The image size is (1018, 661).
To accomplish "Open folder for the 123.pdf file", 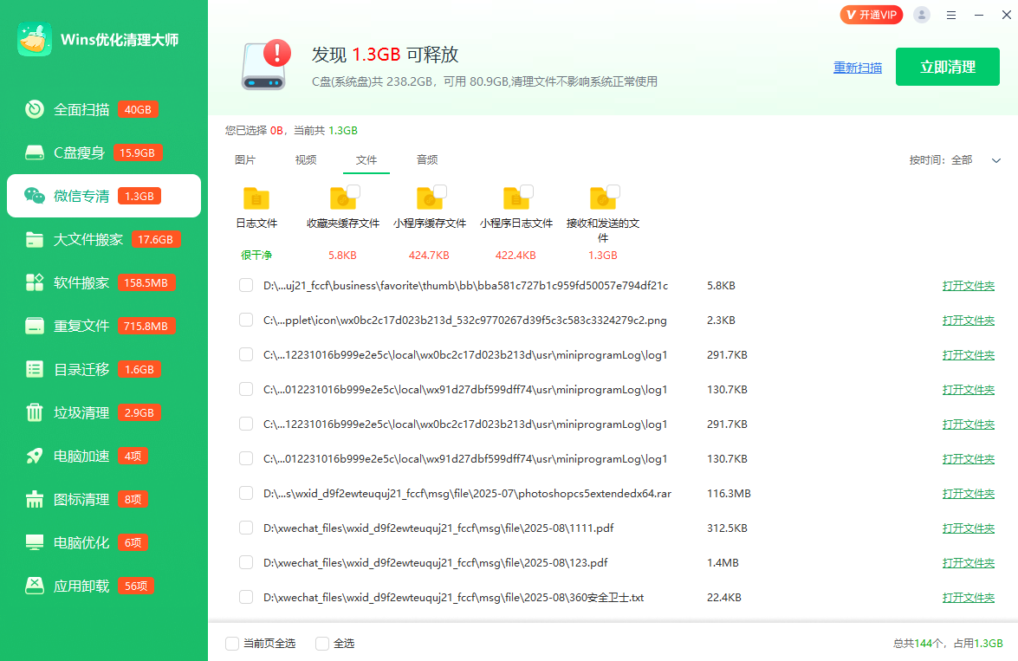I will pyautogui.click(x=968, y=563).
